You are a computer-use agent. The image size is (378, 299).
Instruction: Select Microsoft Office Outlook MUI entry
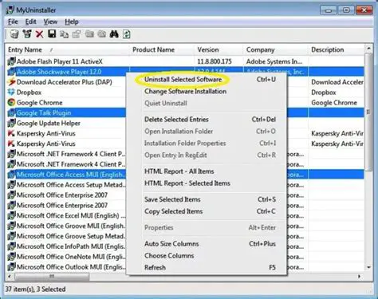pos(71,267)
